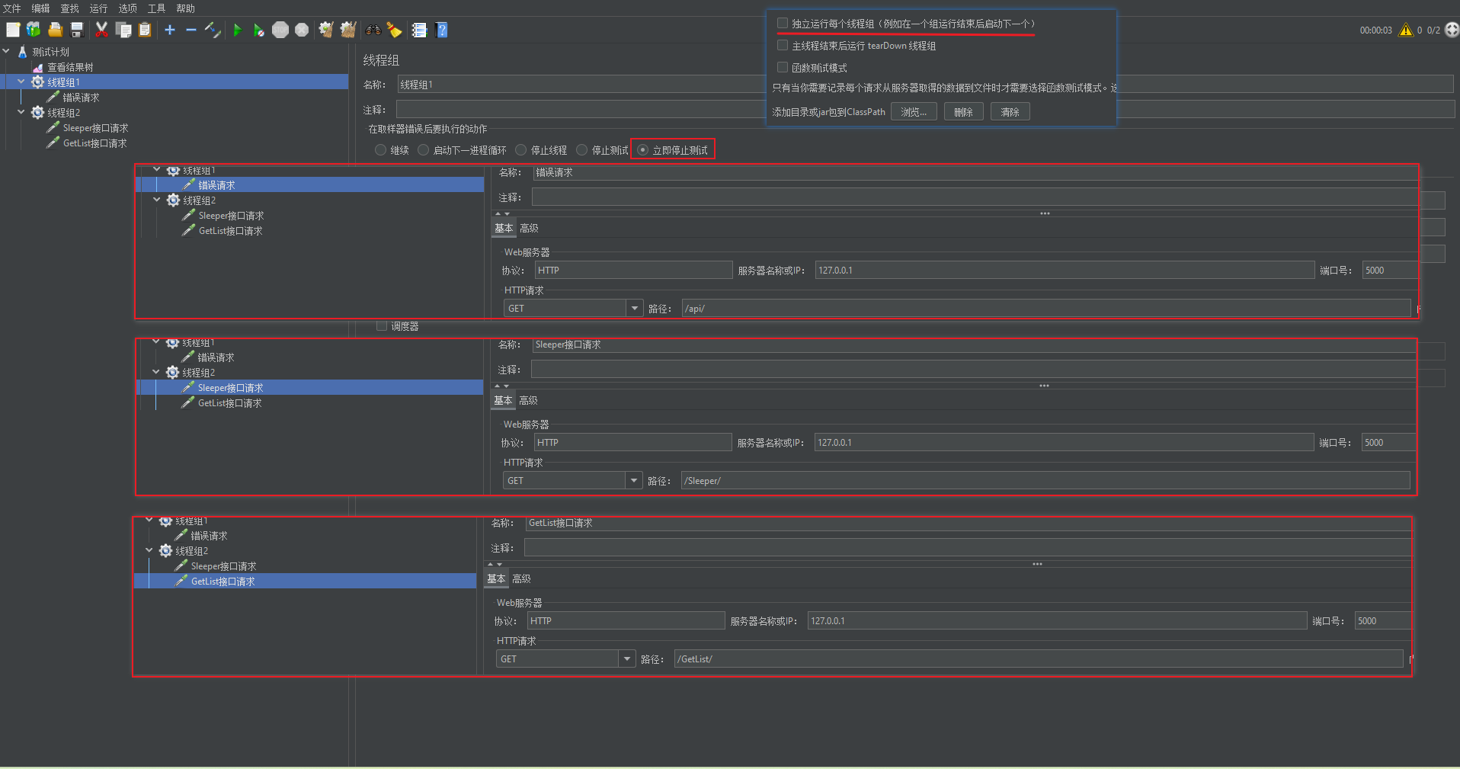Image resolution: width=1460 pixels, height=769 pixels.
Task: Click the blue plus Expand All icon
Action: 170,30
